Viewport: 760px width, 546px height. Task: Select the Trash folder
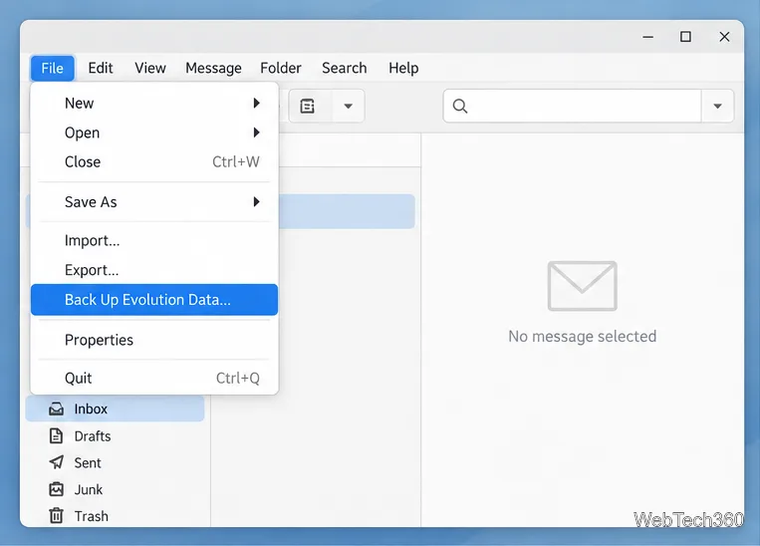[115, 516]
